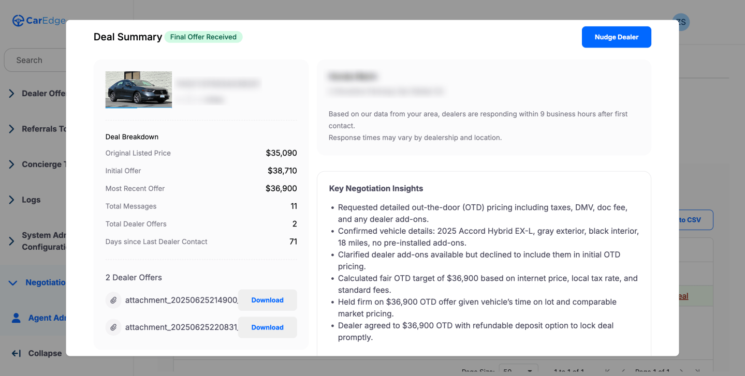745x376 pixels.
Task: Open Concierge in the sidebar
Action: coord(11,164)
